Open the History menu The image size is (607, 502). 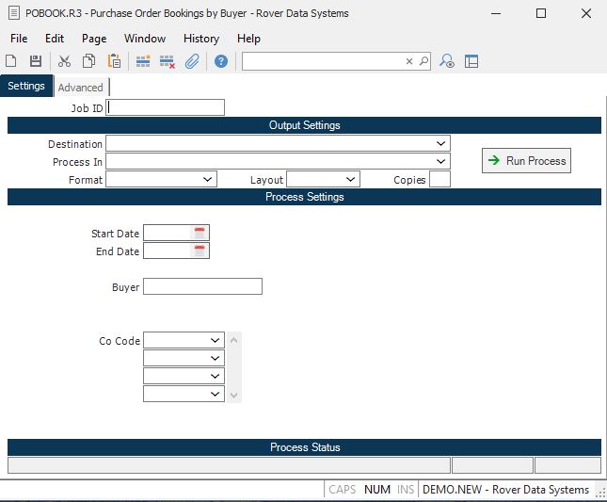pyautogui.click(x=200, y=39)
